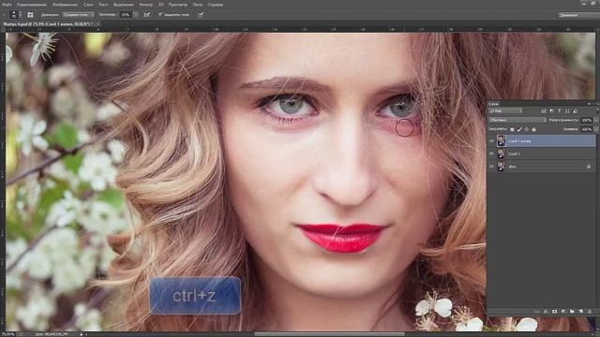This screenshot has width=600, height=337.
Task: Open the layer filter type dropdown
Action: [x=506, y=110]
